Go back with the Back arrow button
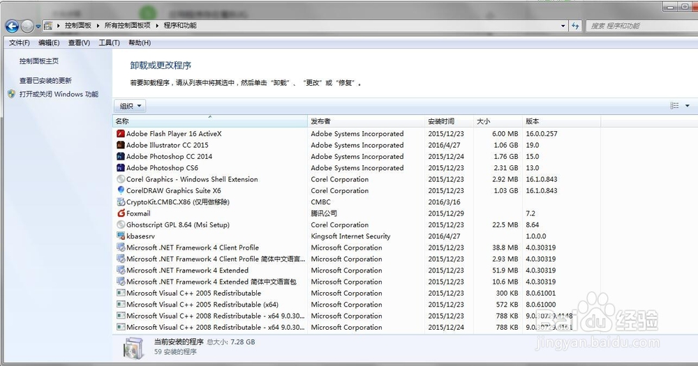 (x=12, y=26)
